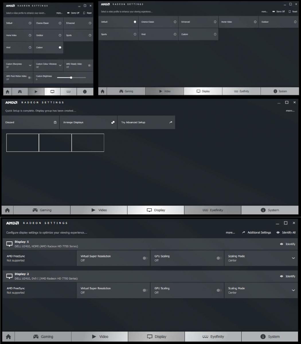Screen dimensions: 301x344
Task: Click the Identify All eye icon
Action: (278, 232)
